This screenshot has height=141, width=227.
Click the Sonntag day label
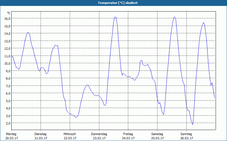click(186, 134)
